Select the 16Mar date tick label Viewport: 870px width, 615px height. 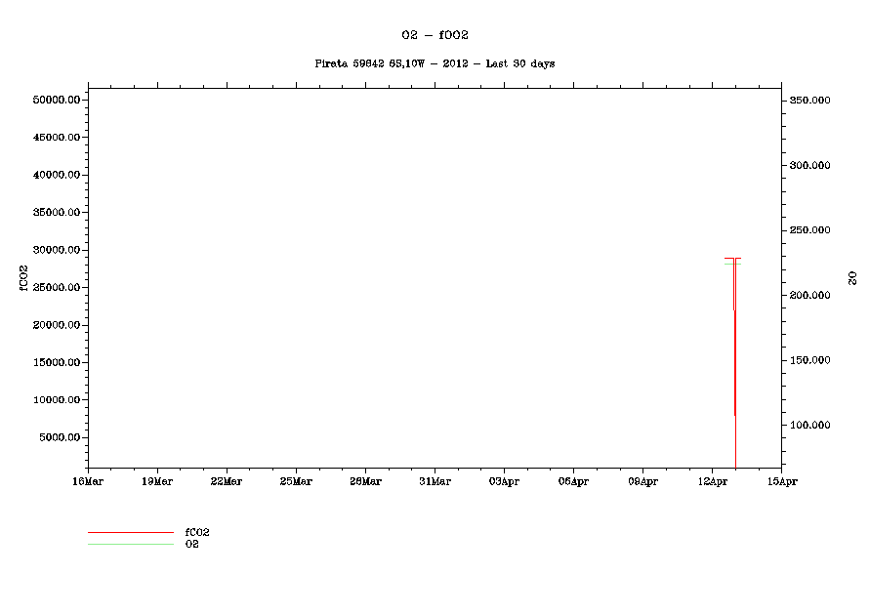point(88,481)
